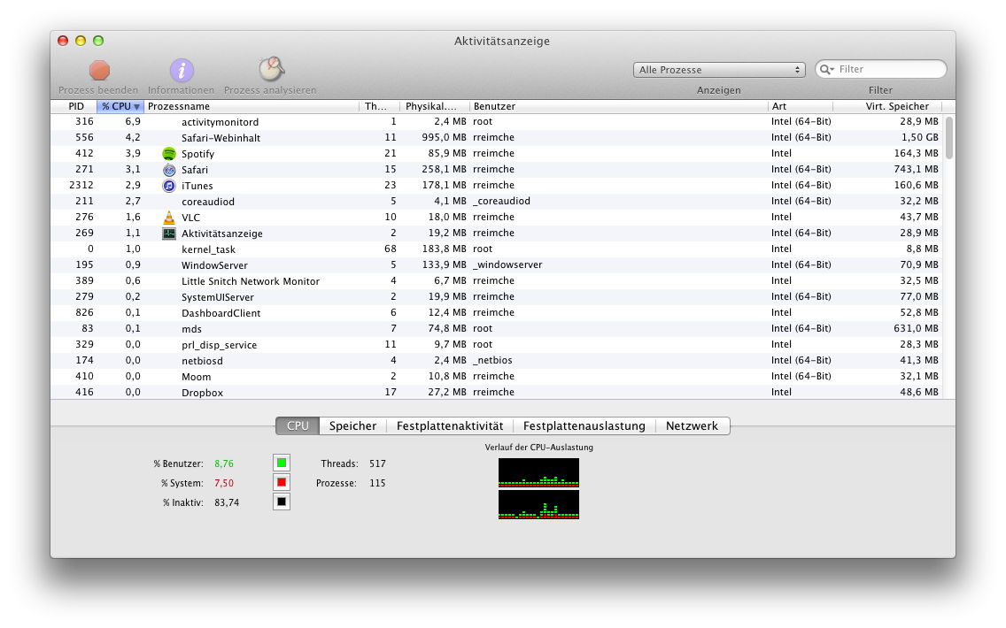Select the Spotify icon in process list
The width and height of the screenshot is (1006, 628).
pos(169,154)
